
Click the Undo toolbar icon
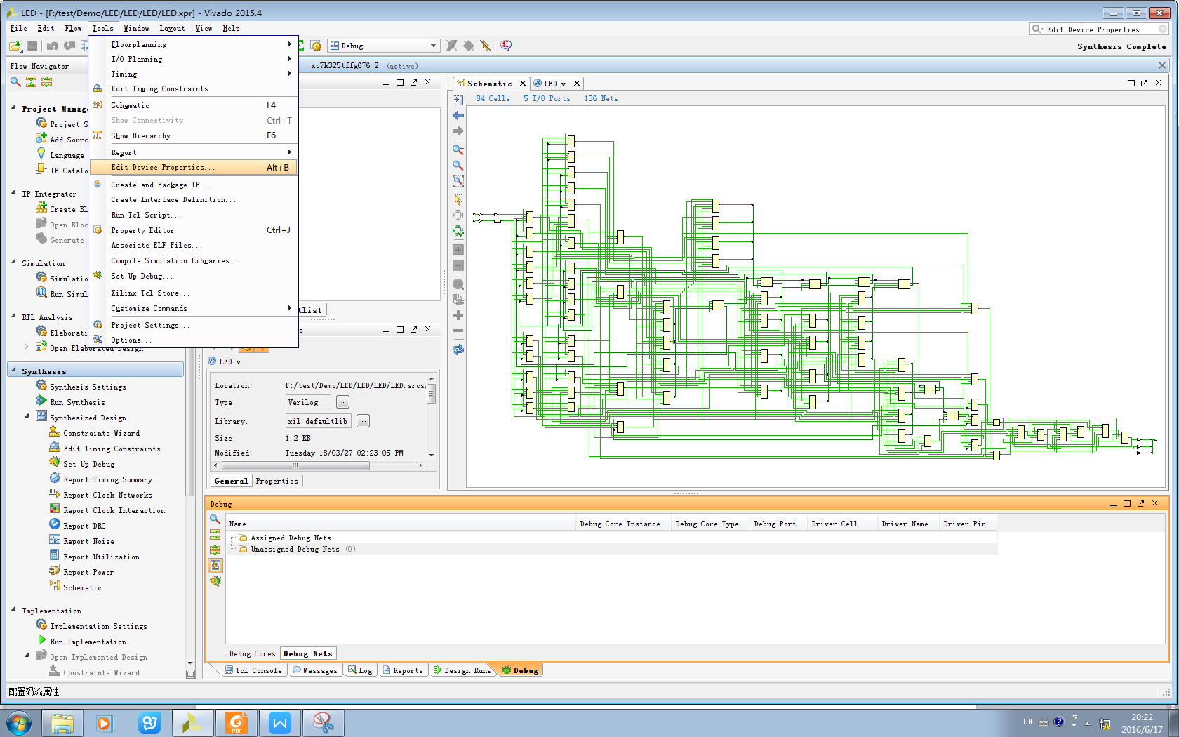[53, 46]
